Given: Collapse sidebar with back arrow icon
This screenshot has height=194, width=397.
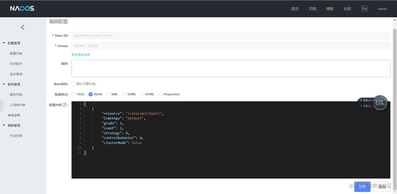Looking at the screenshot, I should 23,27.
